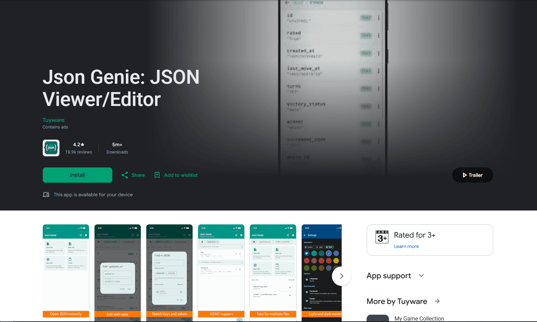The width and height of the screenshot is (537, 322).
Task: Click Learn more about content rating
Action: point(406,246)
